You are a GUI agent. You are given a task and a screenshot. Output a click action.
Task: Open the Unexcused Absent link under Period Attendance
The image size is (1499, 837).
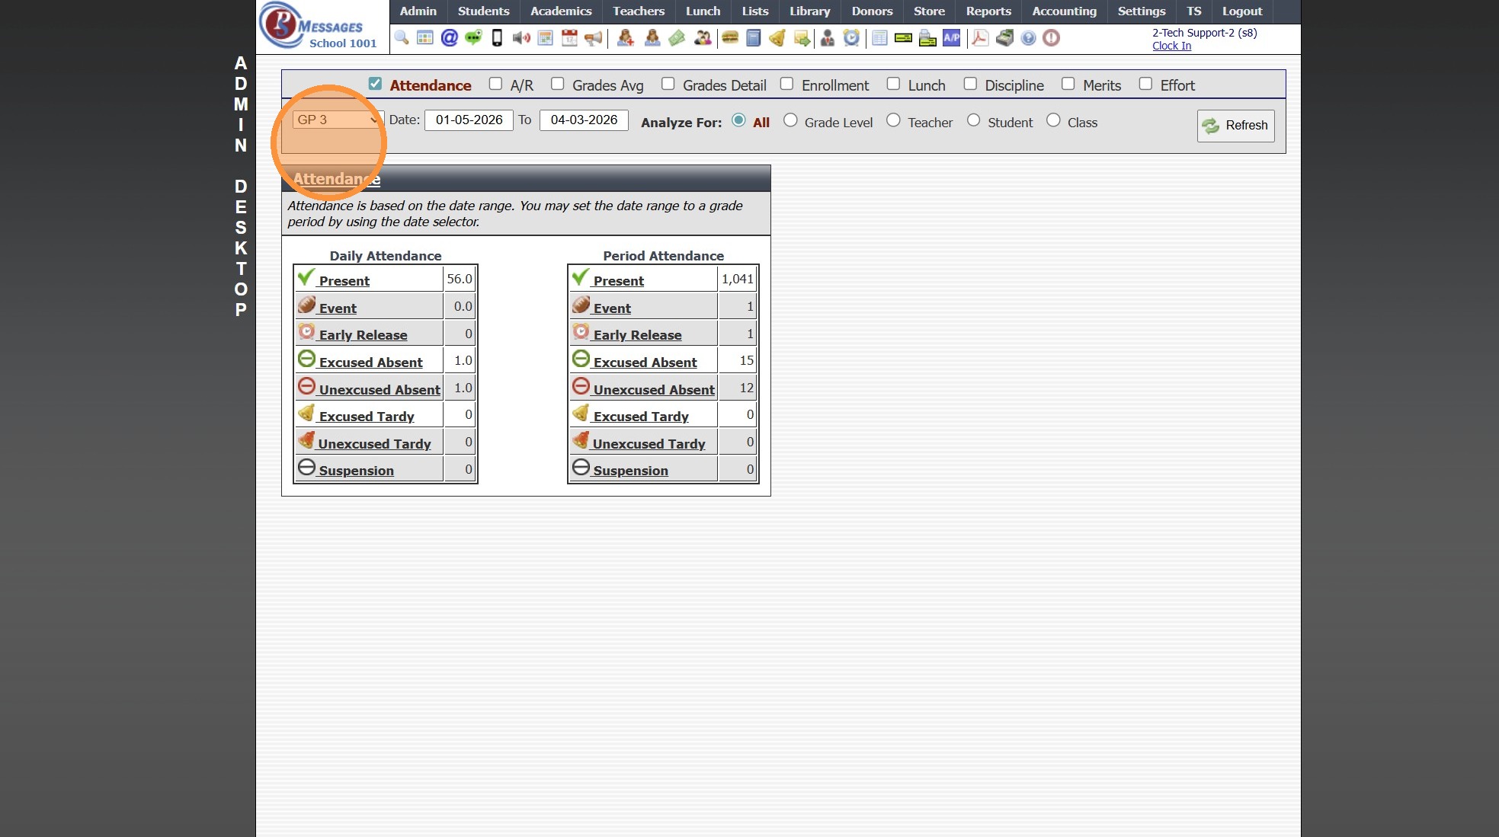[653, 389]
